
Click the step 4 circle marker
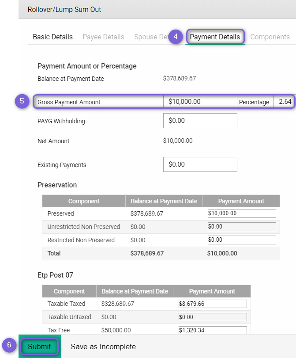[176, 37]
